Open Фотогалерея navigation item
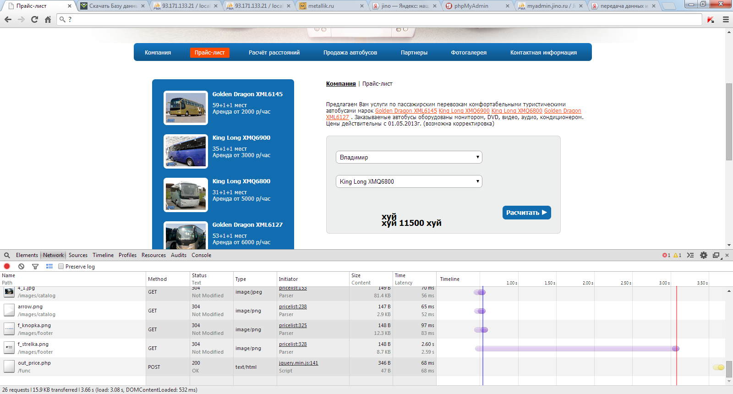The height and width of the screenshot is (394, 733). tap(469, 53)
